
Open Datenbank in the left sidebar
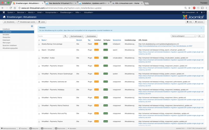coord(6,40)
